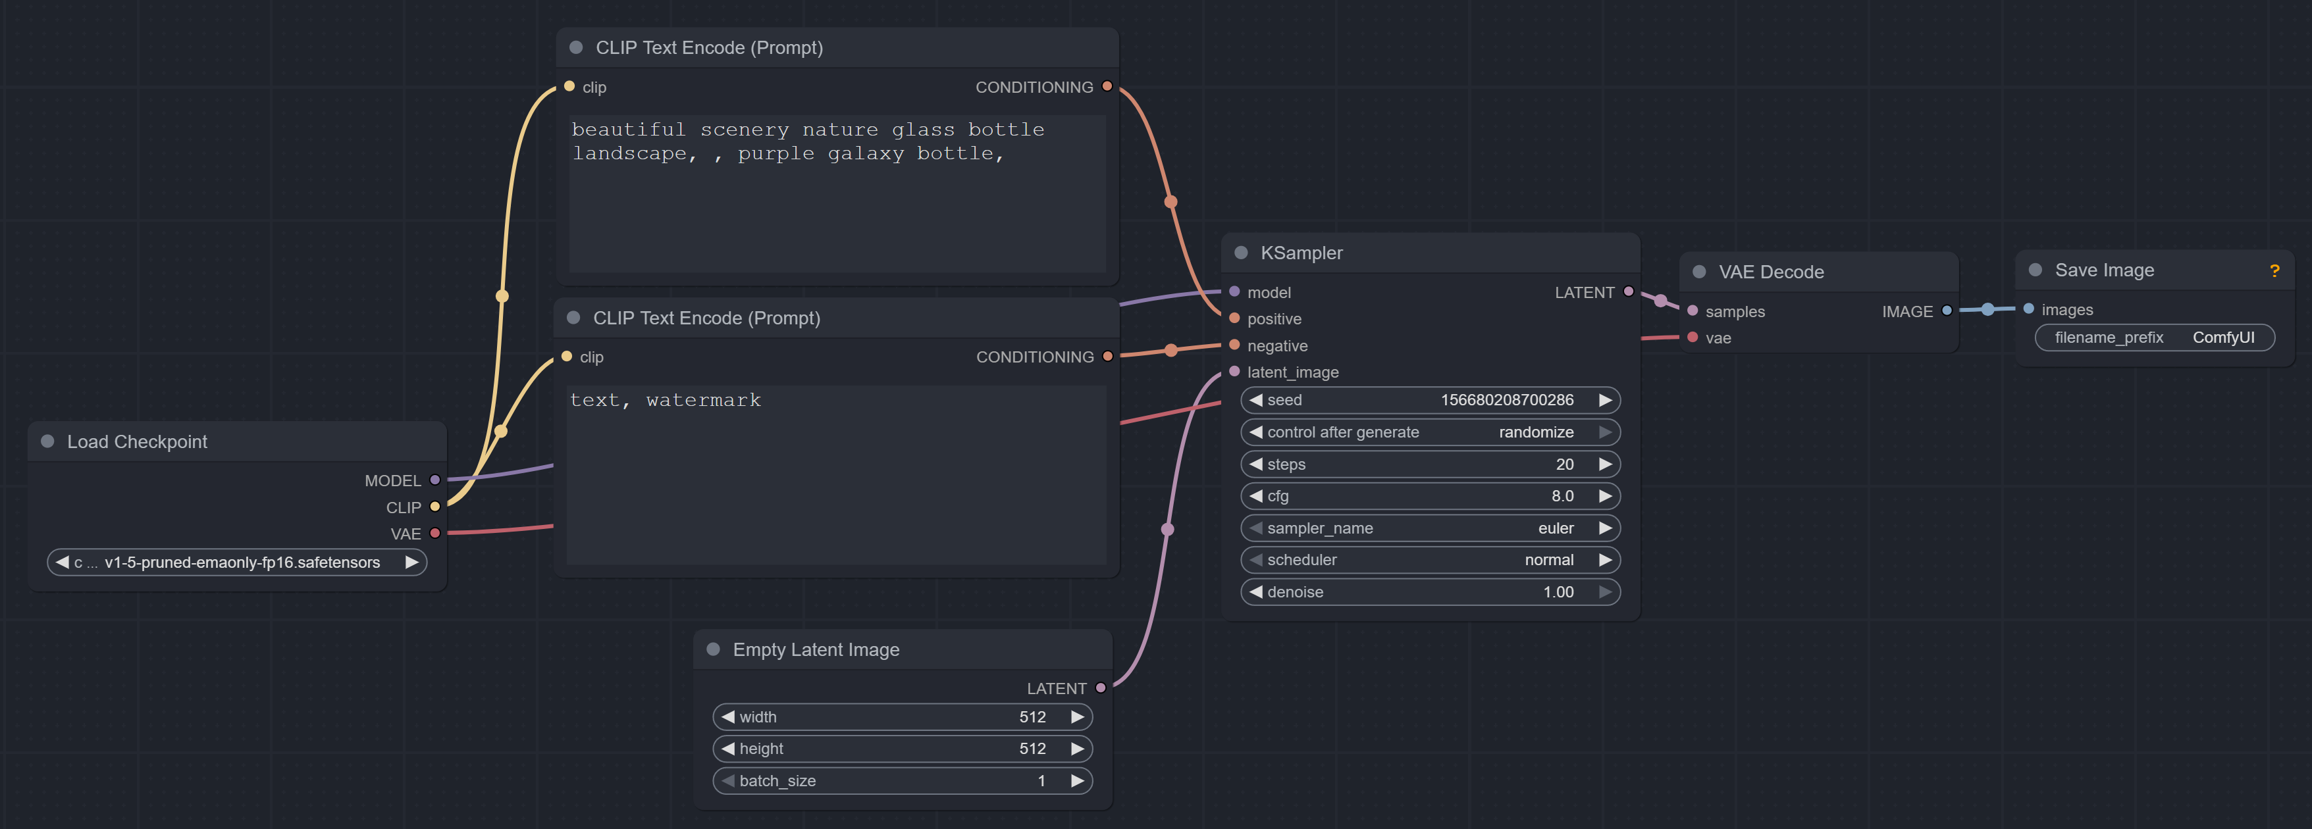Image resolution: width=2312 pixels, height=829 pixels.
Task: Click the Save Image images input socket
Action: 2028,309
